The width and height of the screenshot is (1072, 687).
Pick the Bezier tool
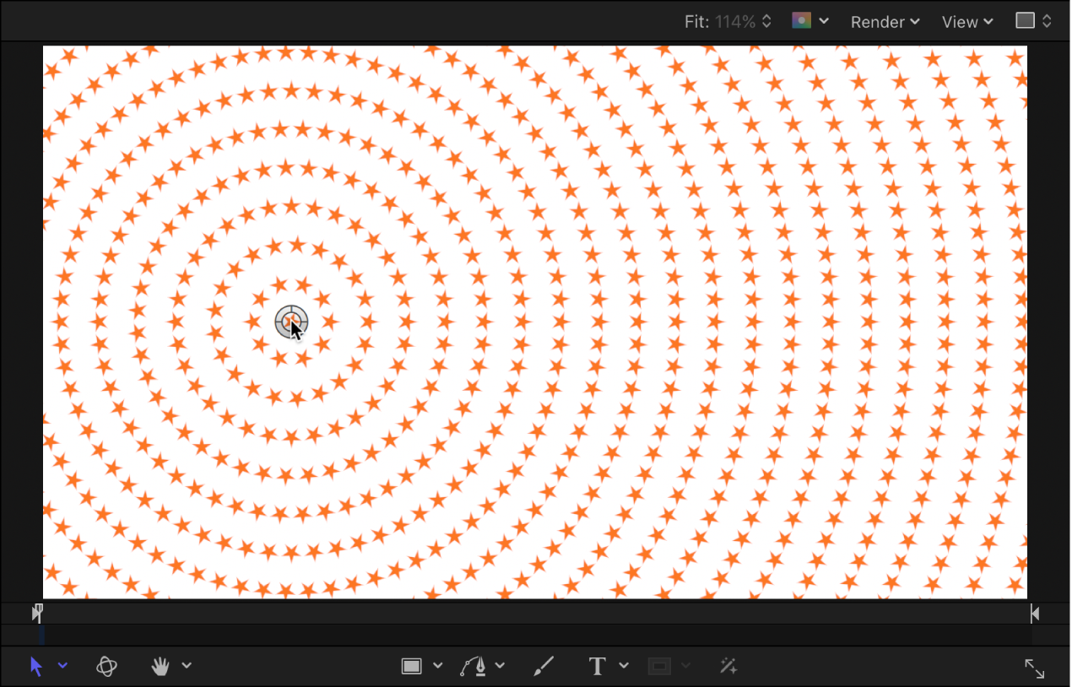pos(474,665)
